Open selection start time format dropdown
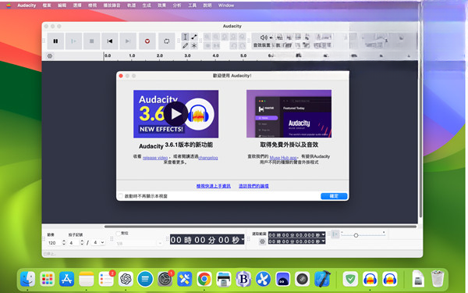Screen dimensions: 468x293 323,235
